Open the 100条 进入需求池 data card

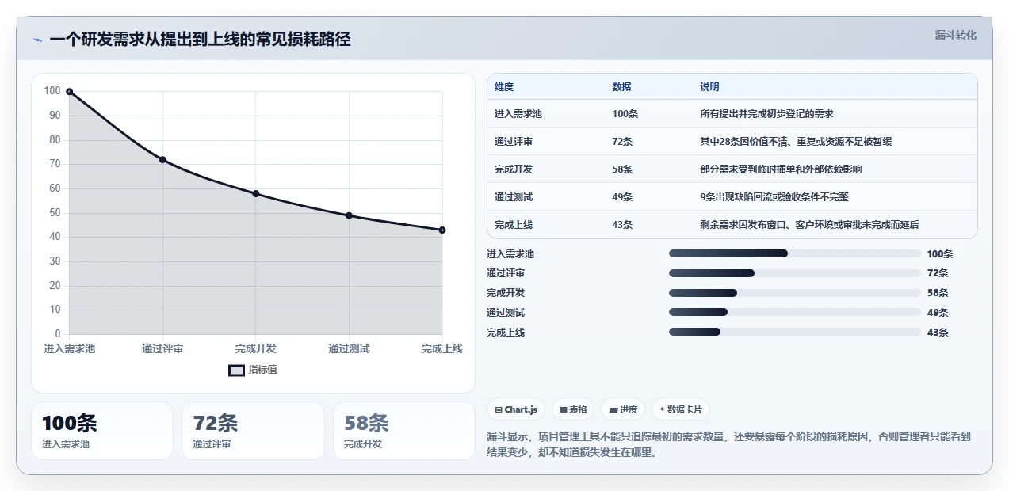coord(102,431)
